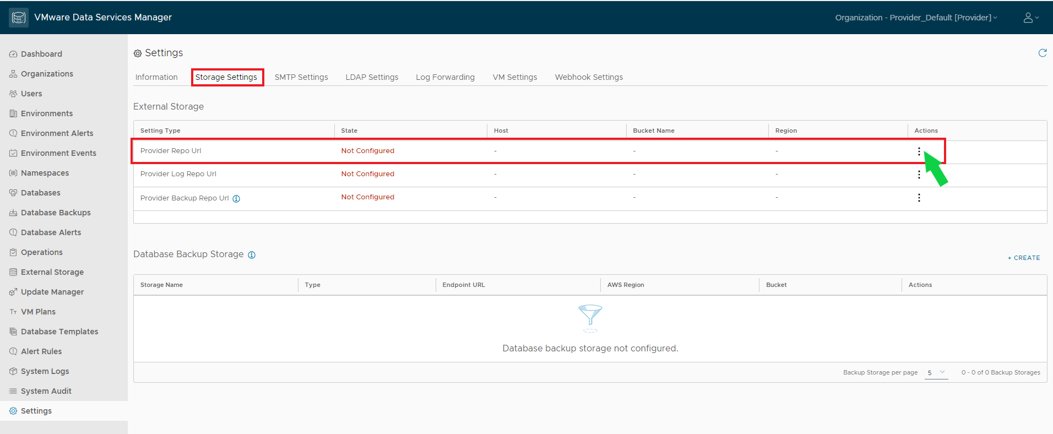The height and width of the screenshot is (434, 1053).
Task: Click the Region column header
Action: click(786, 131)
